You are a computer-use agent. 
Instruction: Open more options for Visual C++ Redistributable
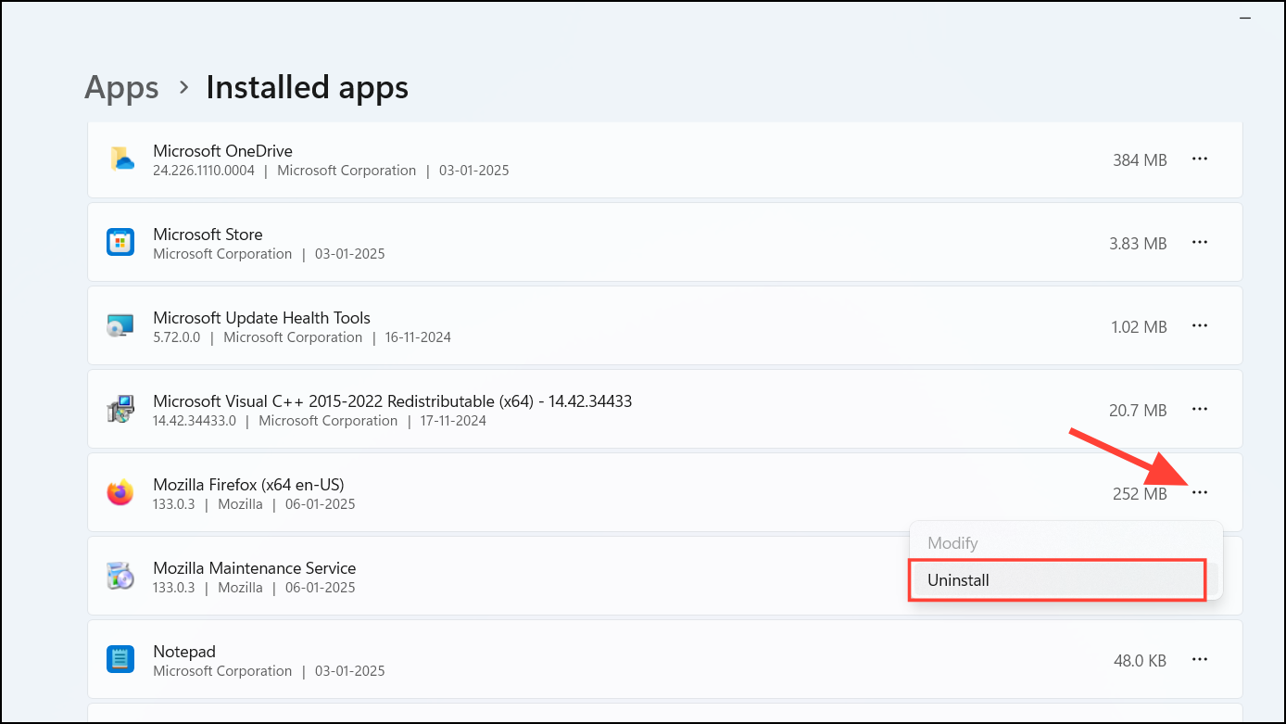[x=1200, y=410]
